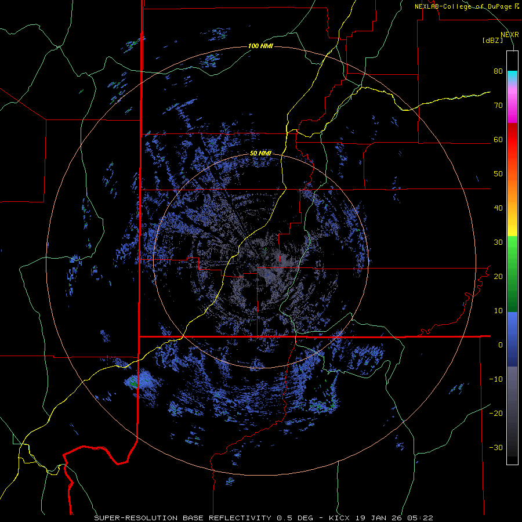The width and height of the screenshot is (522, 522).
Task: Pick the green segment of the color bar
Action: tap(512, 274)
